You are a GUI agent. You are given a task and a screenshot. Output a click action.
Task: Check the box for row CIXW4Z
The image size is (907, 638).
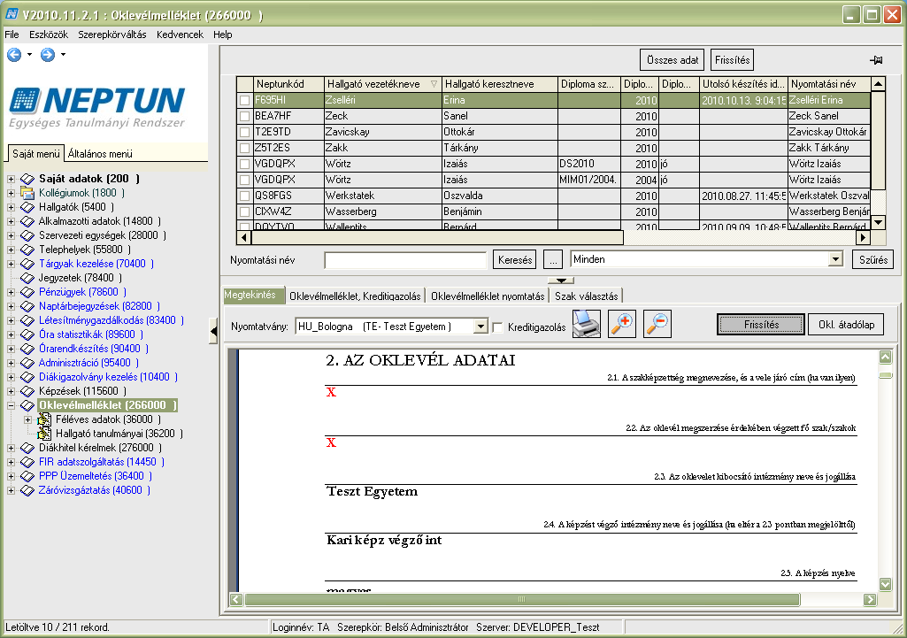(245, 212)
